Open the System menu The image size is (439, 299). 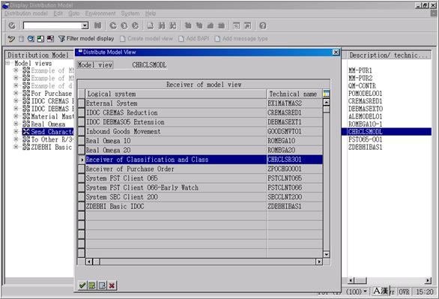[x=130, y=13]
